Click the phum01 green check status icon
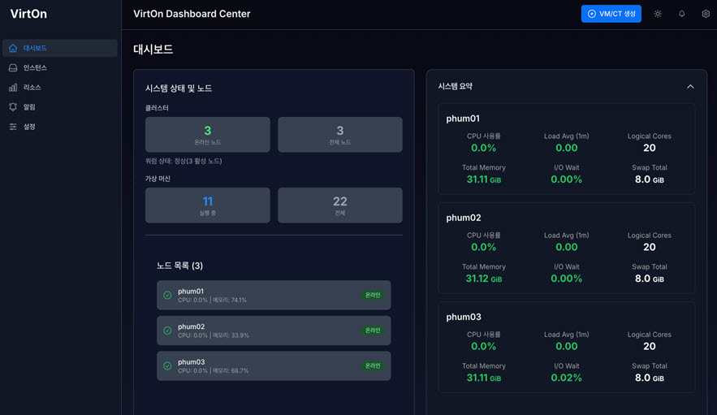 click(x=167, y=296)
